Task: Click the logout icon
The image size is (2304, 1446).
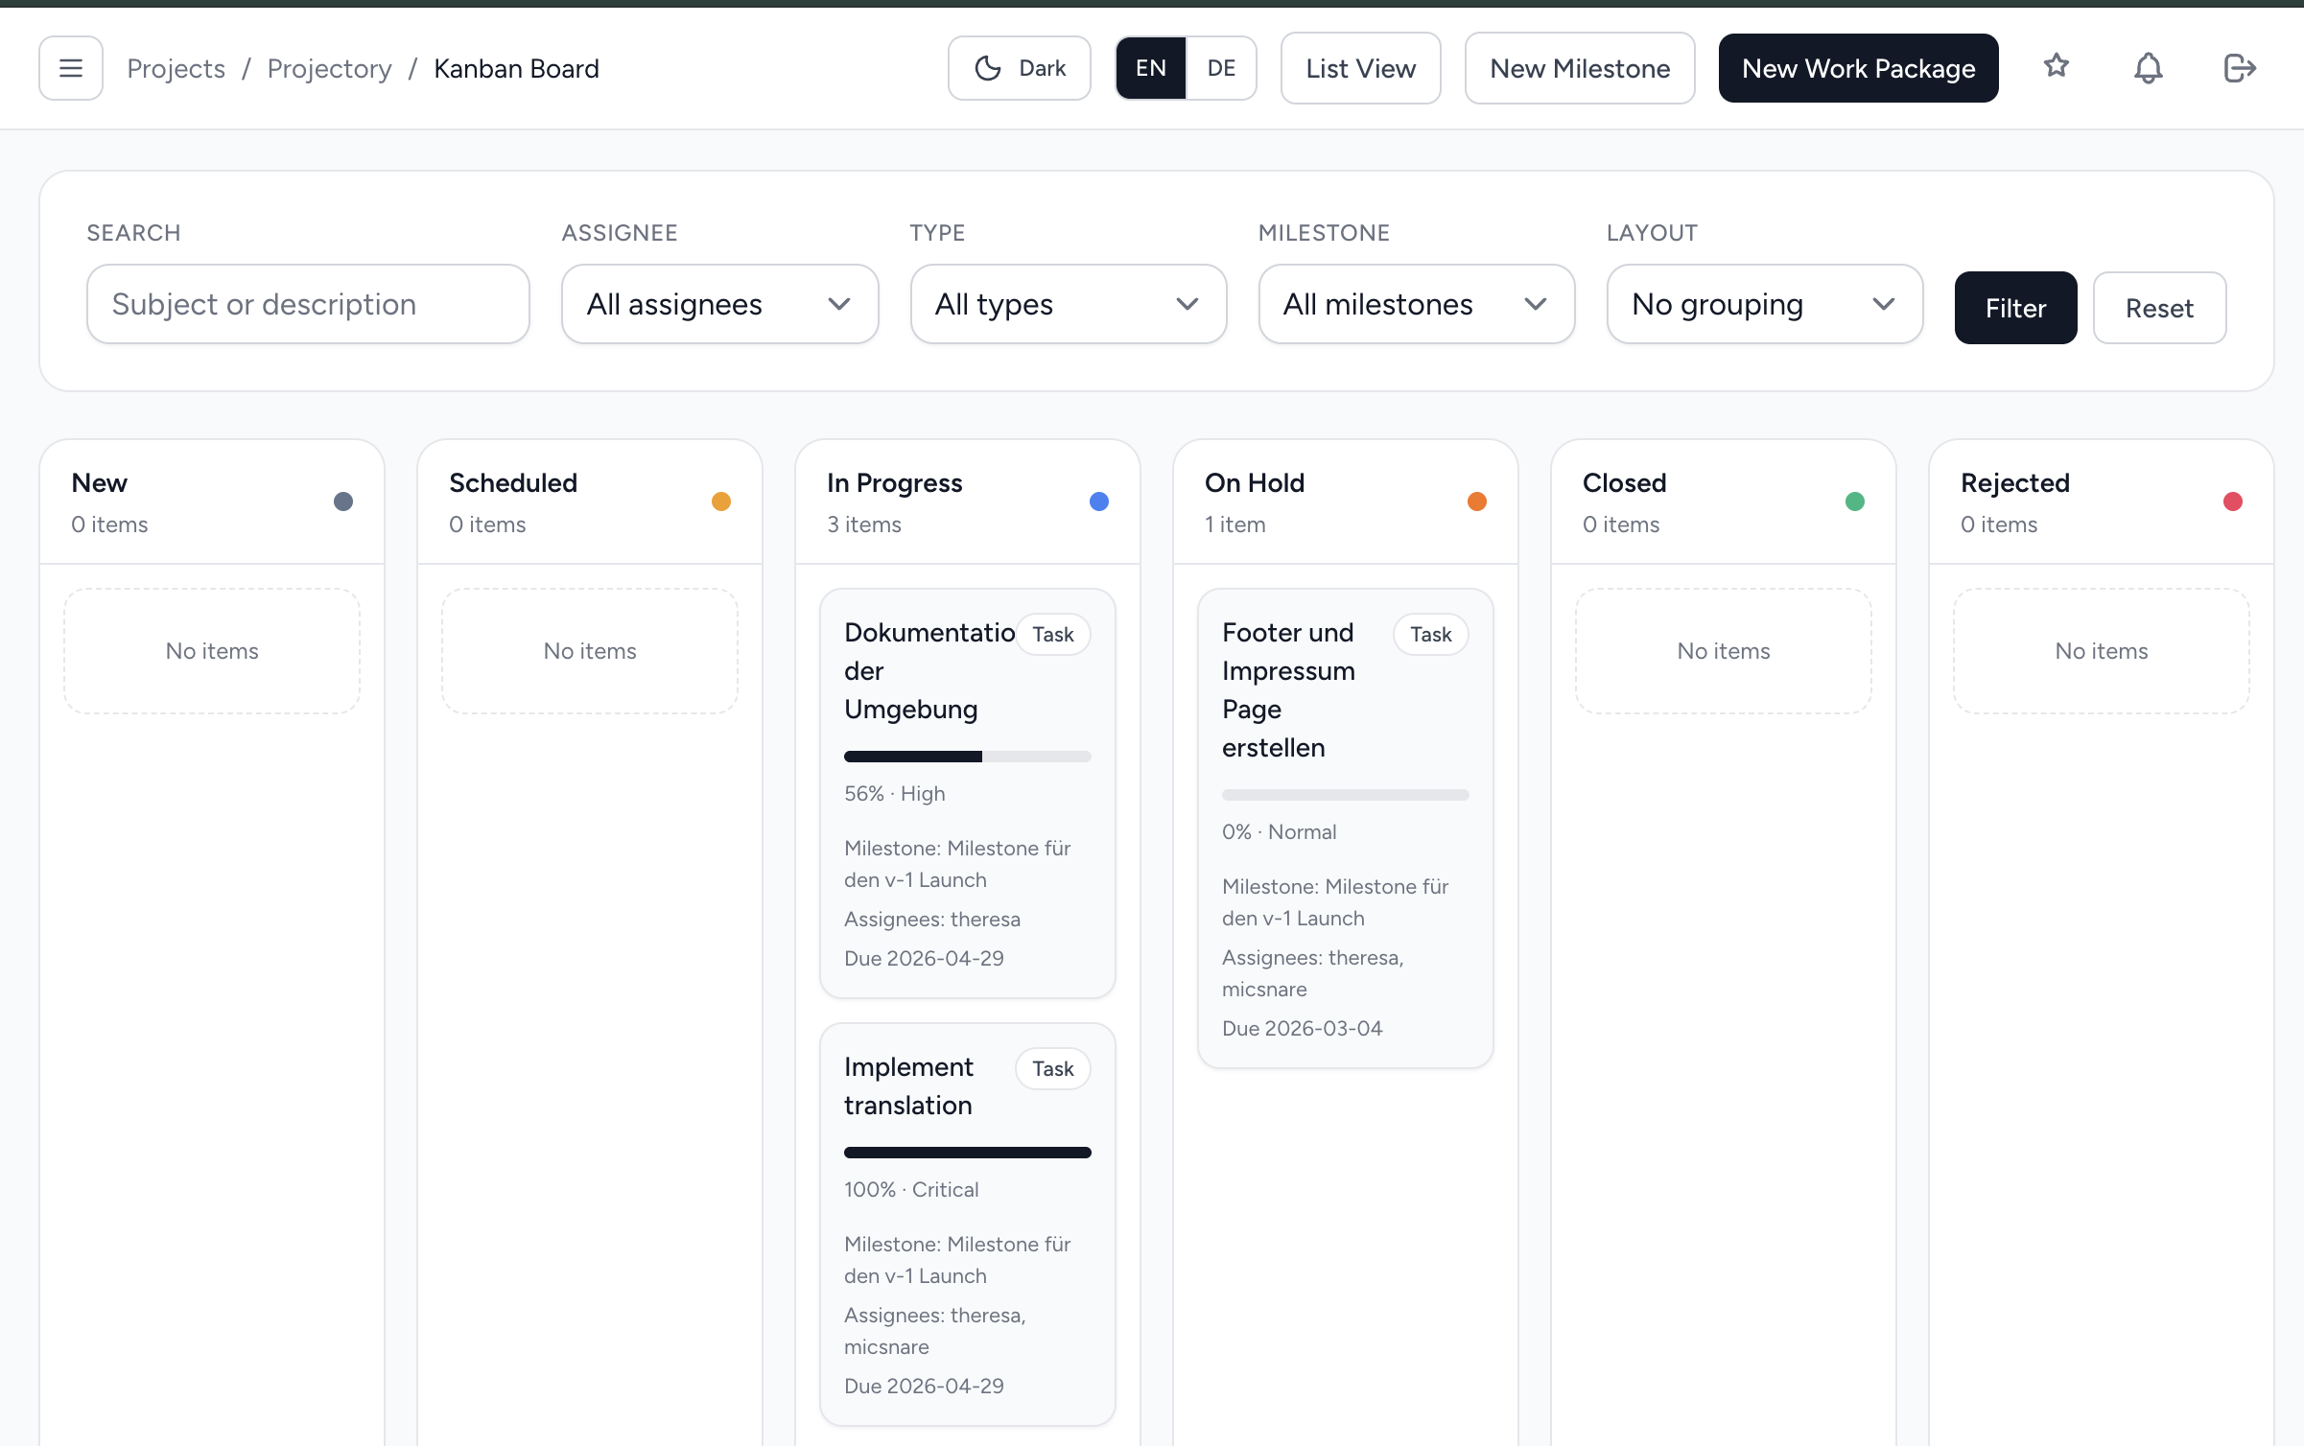Action: point(2240,68)
